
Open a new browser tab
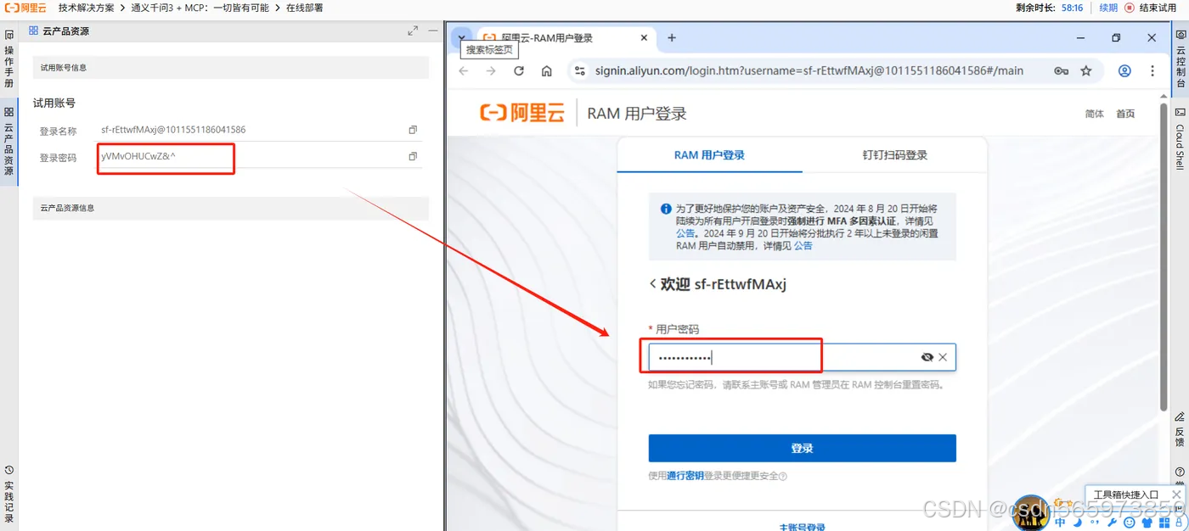tap(672, 37)
